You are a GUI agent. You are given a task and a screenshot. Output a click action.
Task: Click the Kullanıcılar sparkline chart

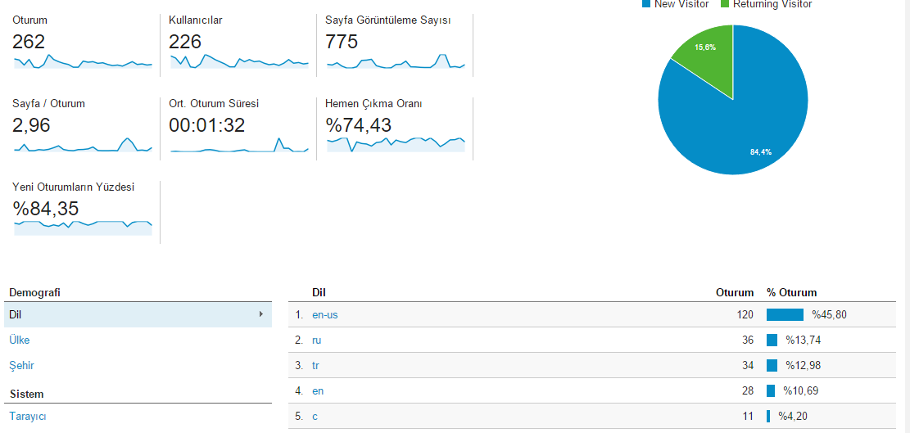(240, 61)
